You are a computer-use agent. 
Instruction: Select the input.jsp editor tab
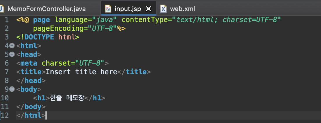tap(128, 9)
